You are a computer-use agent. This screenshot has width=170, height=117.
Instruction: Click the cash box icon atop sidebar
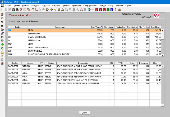(x=2, y=14)
